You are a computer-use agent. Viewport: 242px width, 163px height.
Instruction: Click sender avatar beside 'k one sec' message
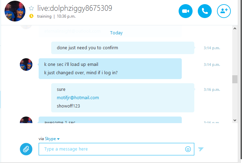pyautogui.click(x=26, y=65)
